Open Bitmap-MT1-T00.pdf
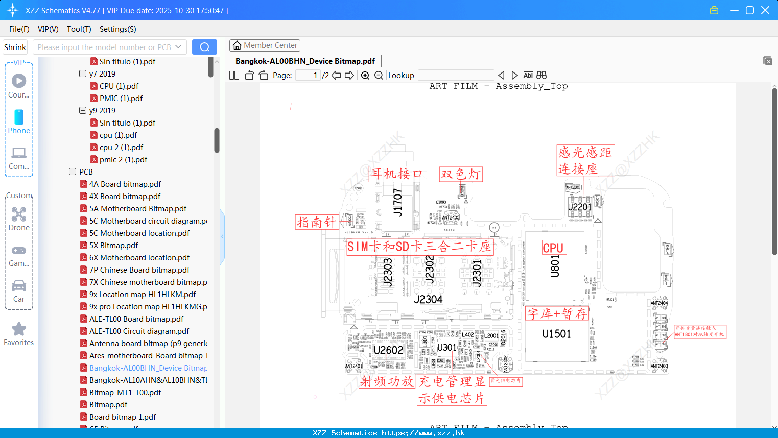This screenshot has height=438, width=778. (125, 392)
